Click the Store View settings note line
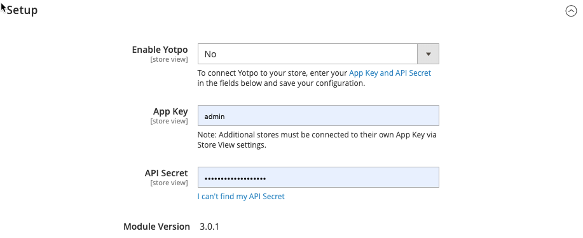Viewport: 583px width, 238px height. pos(231,145)
